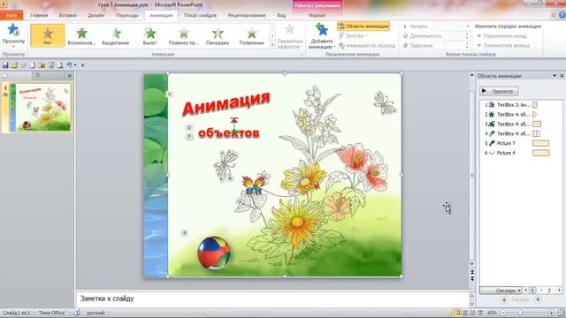Switch to the Главная tab
The height and width of the screenshot is (318, 566).
pos(39,15)
